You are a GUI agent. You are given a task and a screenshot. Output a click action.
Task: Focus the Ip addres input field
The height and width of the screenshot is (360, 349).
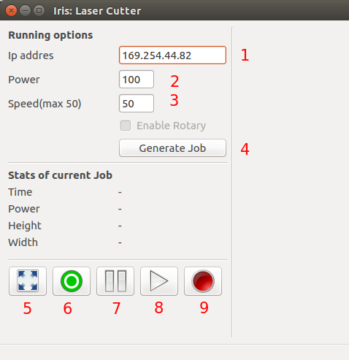pyautogui.click(x=172, y=55)
